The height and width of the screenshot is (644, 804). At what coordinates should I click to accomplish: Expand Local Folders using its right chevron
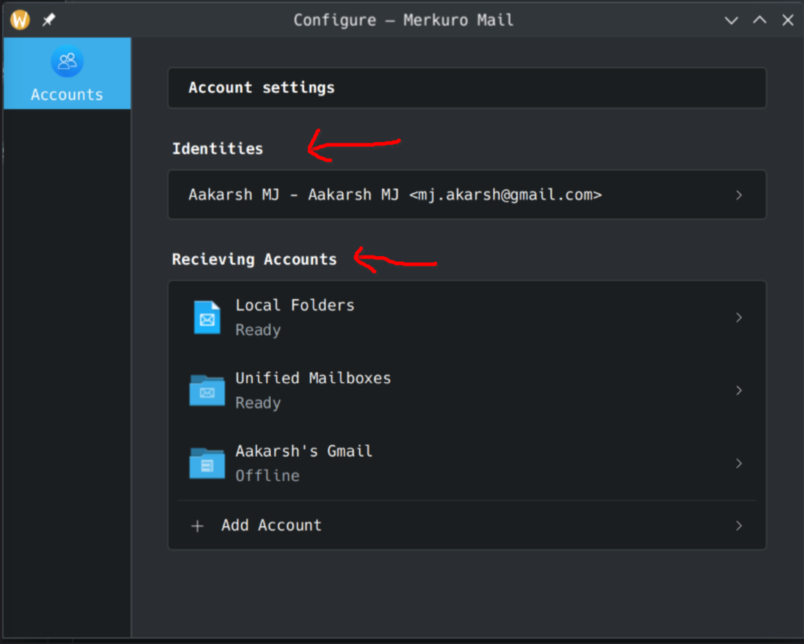coord(739,317)
